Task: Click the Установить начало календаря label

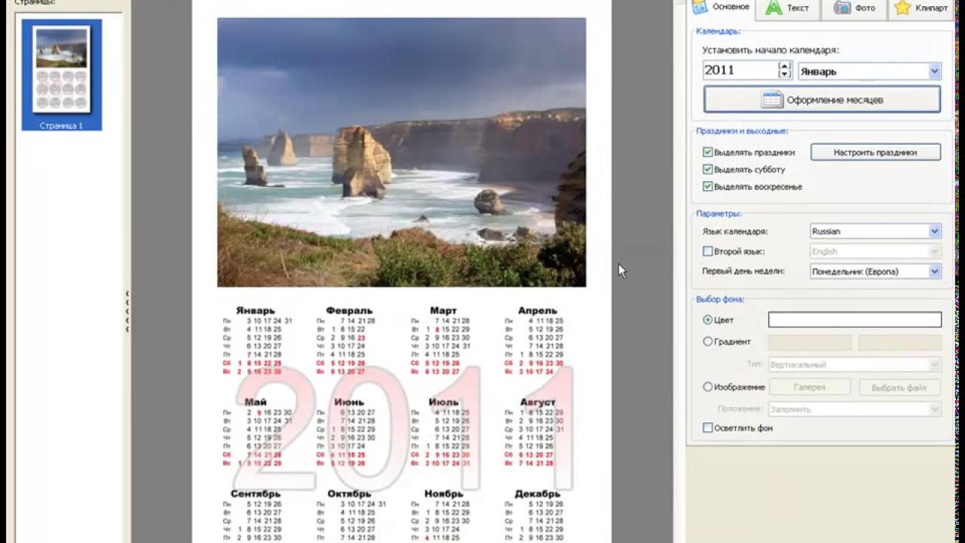Action: [770, 50]
